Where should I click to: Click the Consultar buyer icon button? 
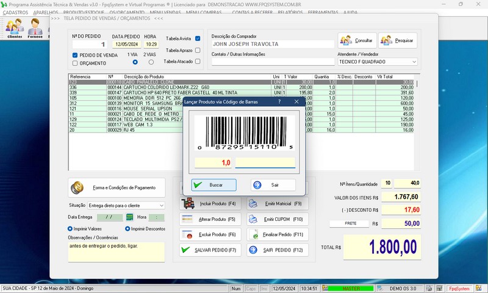click(356, 41)
